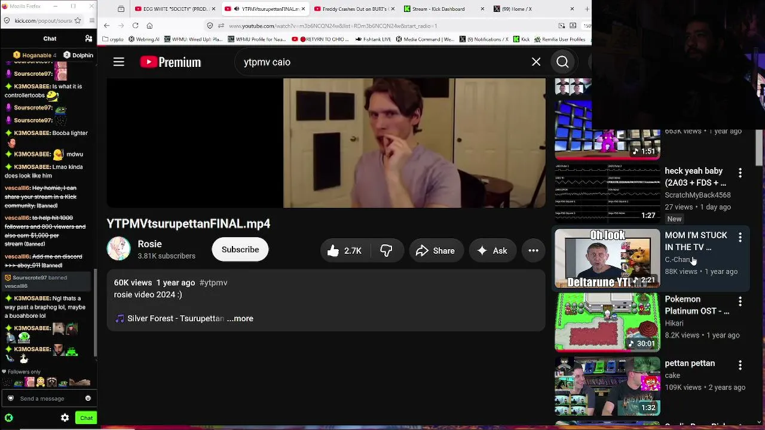Open options for Pokemon Platinum OST video
The image size is (765, 430).
[740, 301]
